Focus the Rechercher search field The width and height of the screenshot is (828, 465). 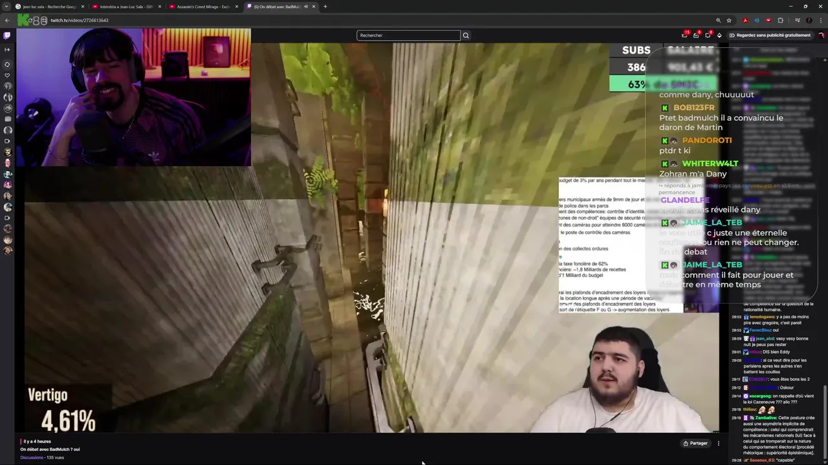[x=408, y=36]
